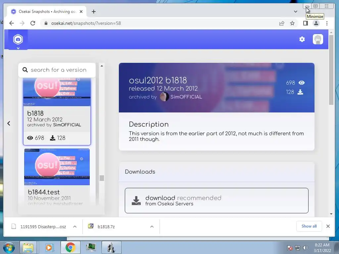The image size is (339, 254).
Task: Click the Action Center flag in tray
Action: [290, 248]
